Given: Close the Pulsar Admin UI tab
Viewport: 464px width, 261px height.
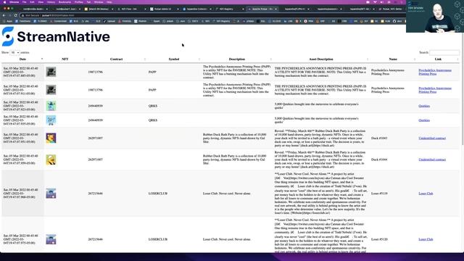Looking at the screenshot, I should click(x=178, y=9).
